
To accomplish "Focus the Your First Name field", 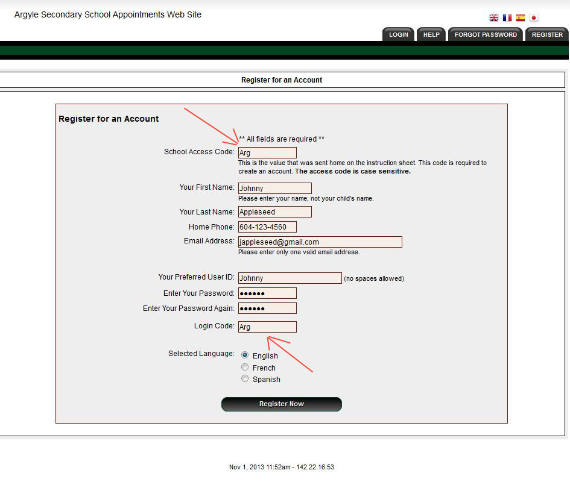I will tap(274, 189).
